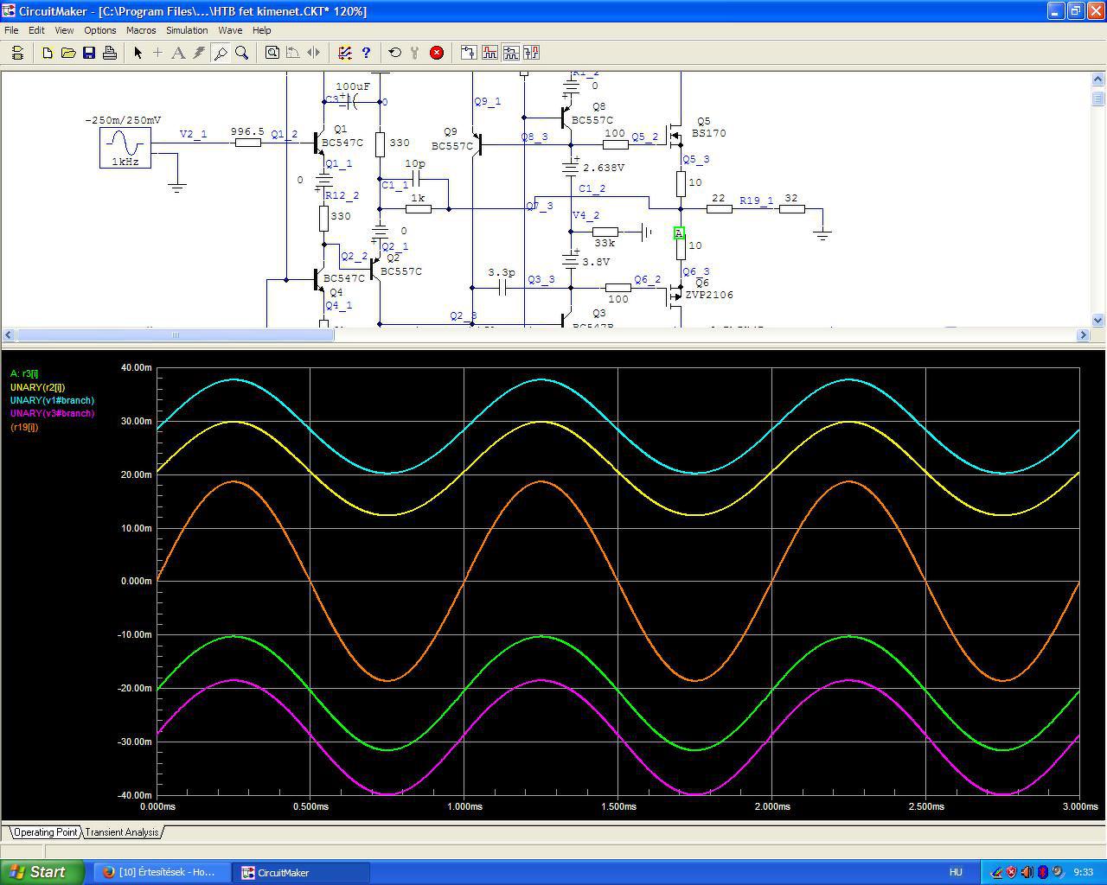
Task: Toggle the Probe tool in the toolbar
Action: click(x=221, y=53)
